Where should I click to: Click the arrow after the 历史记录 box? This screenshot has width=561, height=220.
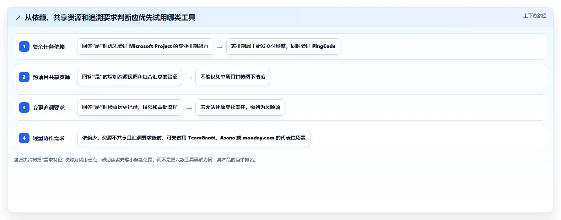click(189, 108)
